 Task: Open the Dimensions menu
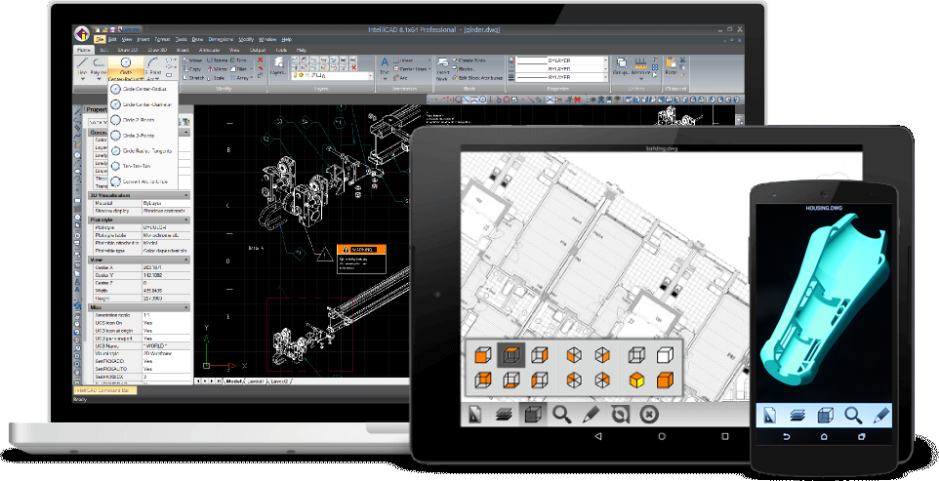point(221,39)
